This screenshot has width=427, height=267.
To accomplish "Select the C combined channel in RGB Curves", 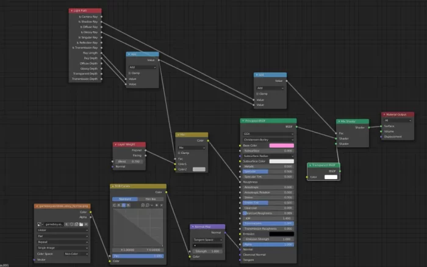I will [x=115, y=205].
